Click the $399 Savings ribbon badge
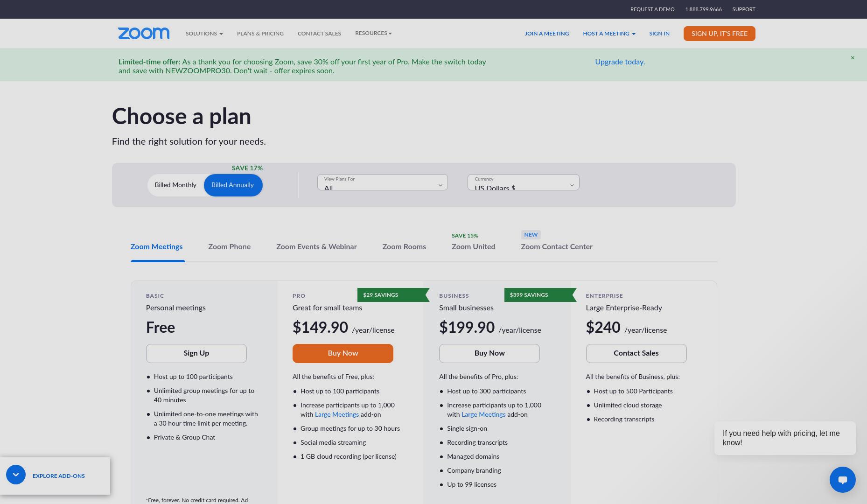Viewport: 867px width, 504px height. [540, 295]
